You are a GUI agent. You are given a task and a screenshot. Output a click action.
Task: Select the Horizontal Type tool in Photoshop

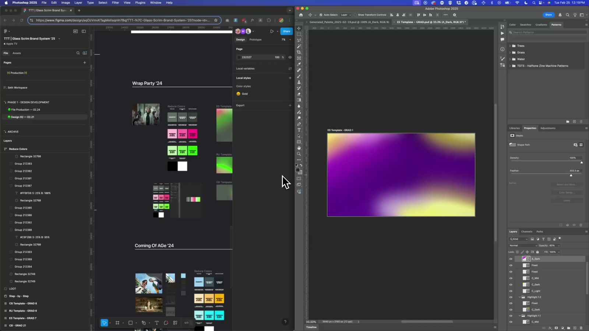[x=299, y=130]
